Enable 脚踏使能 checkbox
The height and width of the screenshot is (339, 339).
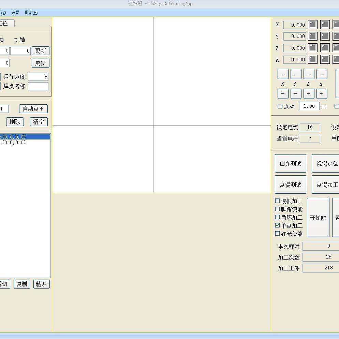[277, 209]
